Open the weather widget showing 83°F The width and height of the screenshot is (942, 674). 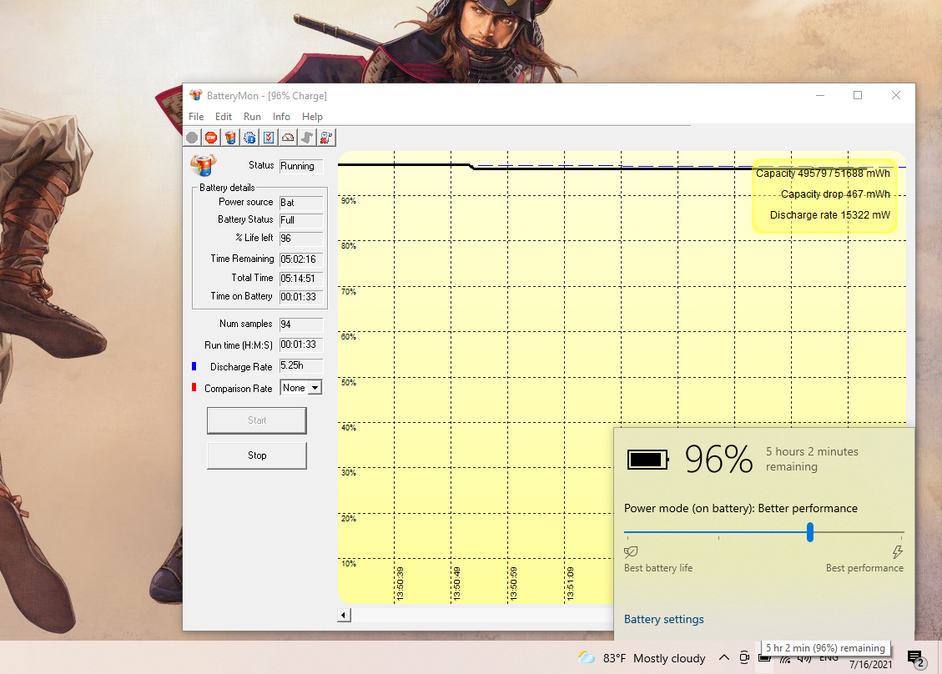point(641,658)
